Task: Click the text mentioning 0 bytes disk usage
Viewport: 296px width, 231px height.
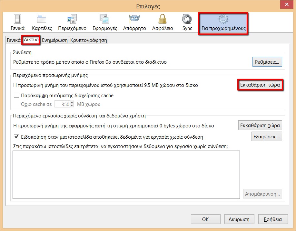Action: [113, 126]
